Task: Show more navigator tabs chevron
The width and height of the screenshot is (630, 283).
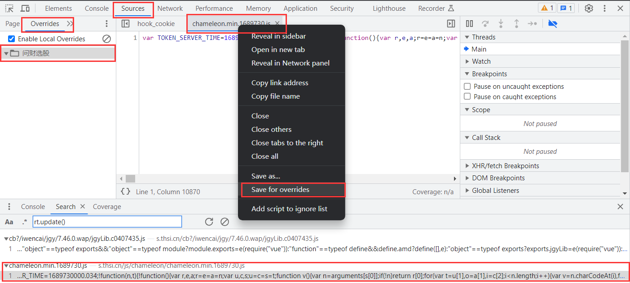Action: click(70, 23)
